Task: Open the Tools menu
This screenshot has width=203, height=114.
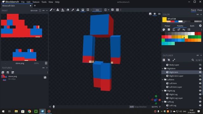Action: tap(44, 2)
